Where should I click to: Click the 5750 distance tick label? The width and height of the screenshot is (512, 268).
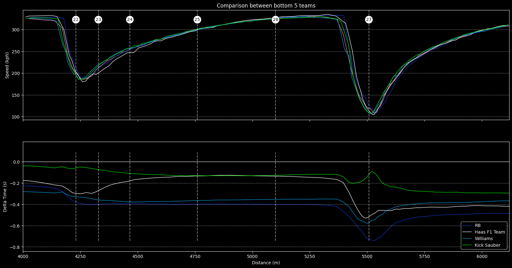424,256
